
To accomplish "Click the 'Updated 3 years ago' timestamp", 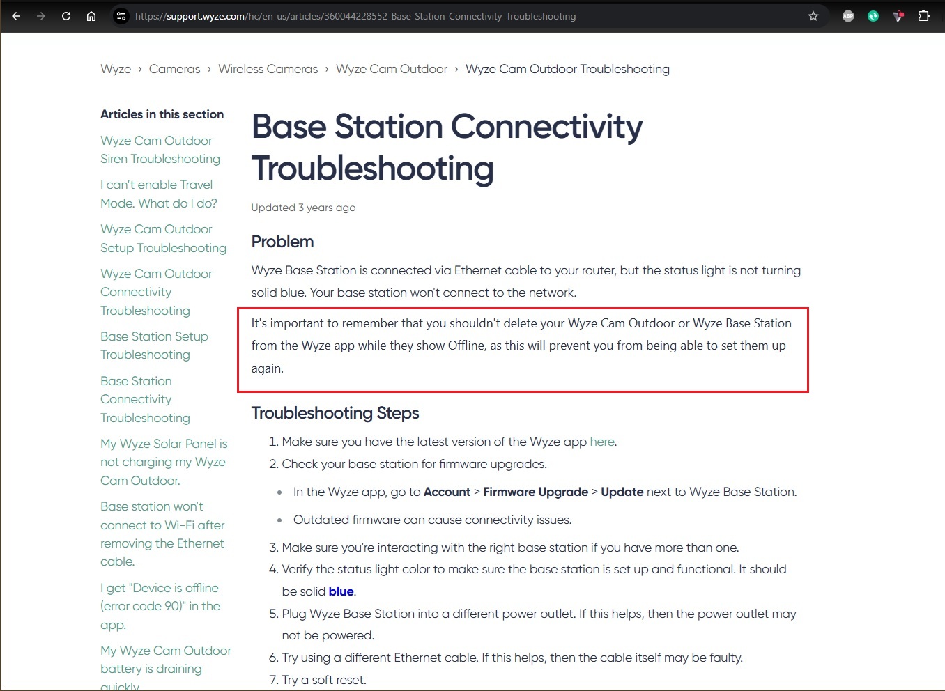I will point(303,208).
